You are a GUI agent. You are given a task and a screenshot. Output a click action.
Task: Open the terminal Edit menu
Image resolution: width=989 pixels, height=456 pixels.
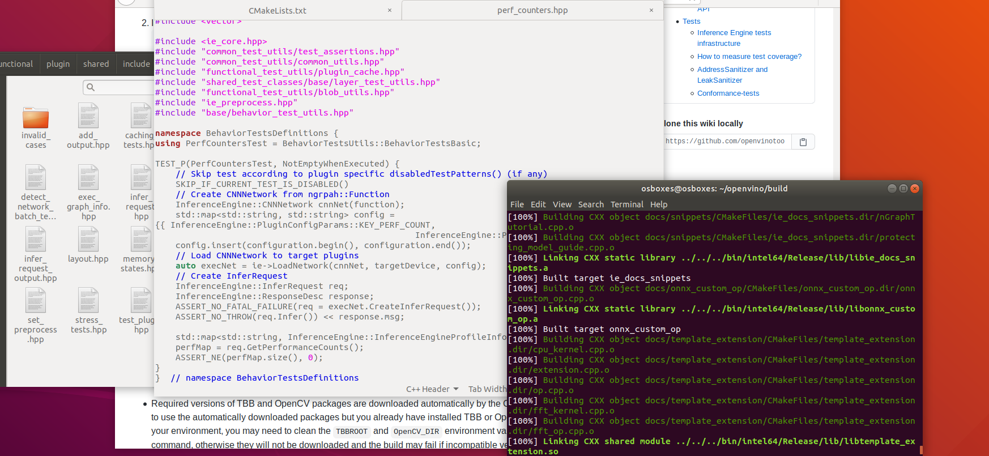click(x=538, y=204)
